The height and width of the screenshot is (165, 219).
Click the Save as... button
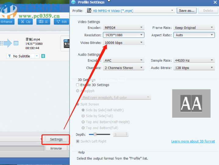click(186, 11)
